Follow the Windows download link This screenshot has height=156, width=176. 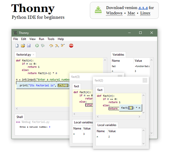[114, 13]
